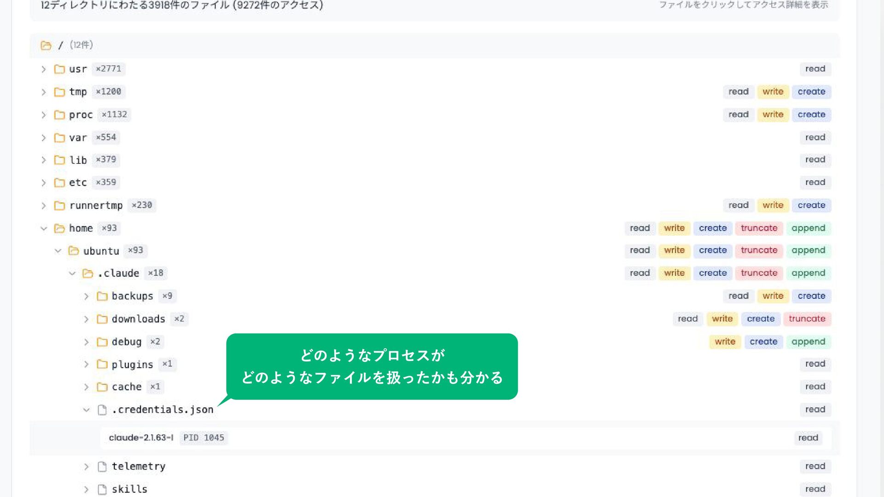Click the truncate badge on downloads row
The image size is (884, 497).
807,319
